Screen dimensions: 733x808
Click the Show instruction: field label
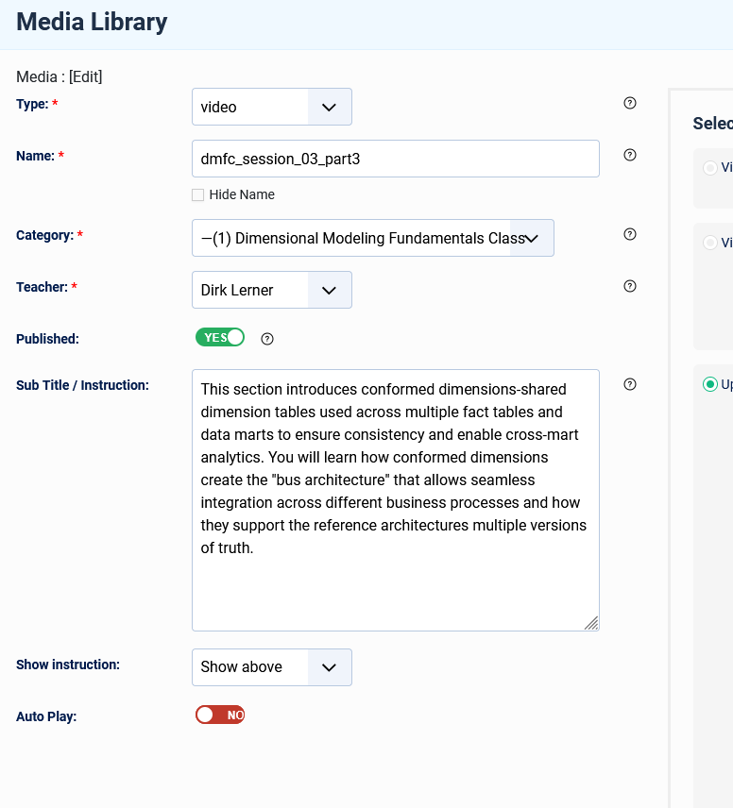pos(68,665)
